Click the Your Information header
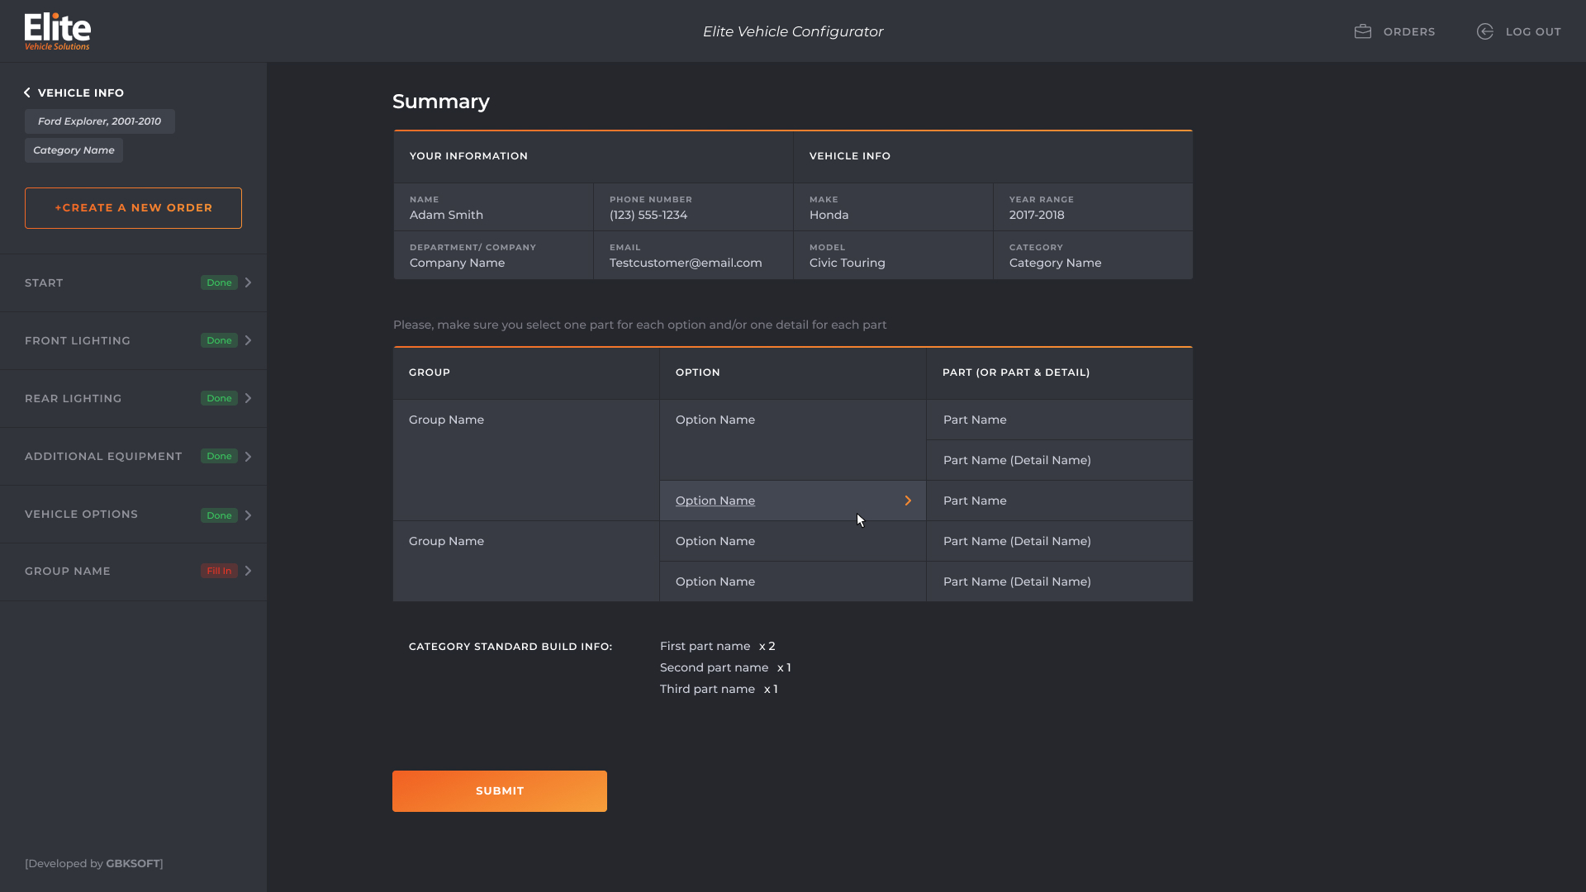Screen dimensions: 1586x892 [x=468, y=156]
